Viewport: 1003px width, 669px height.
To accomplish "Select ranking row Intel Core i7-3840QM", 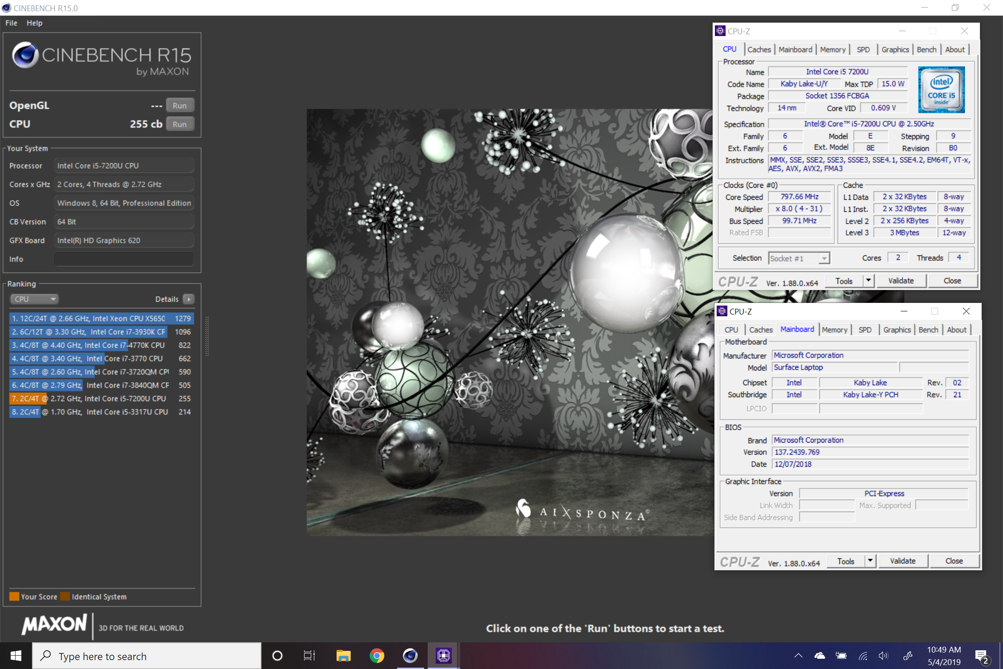I will coord(101,385).
